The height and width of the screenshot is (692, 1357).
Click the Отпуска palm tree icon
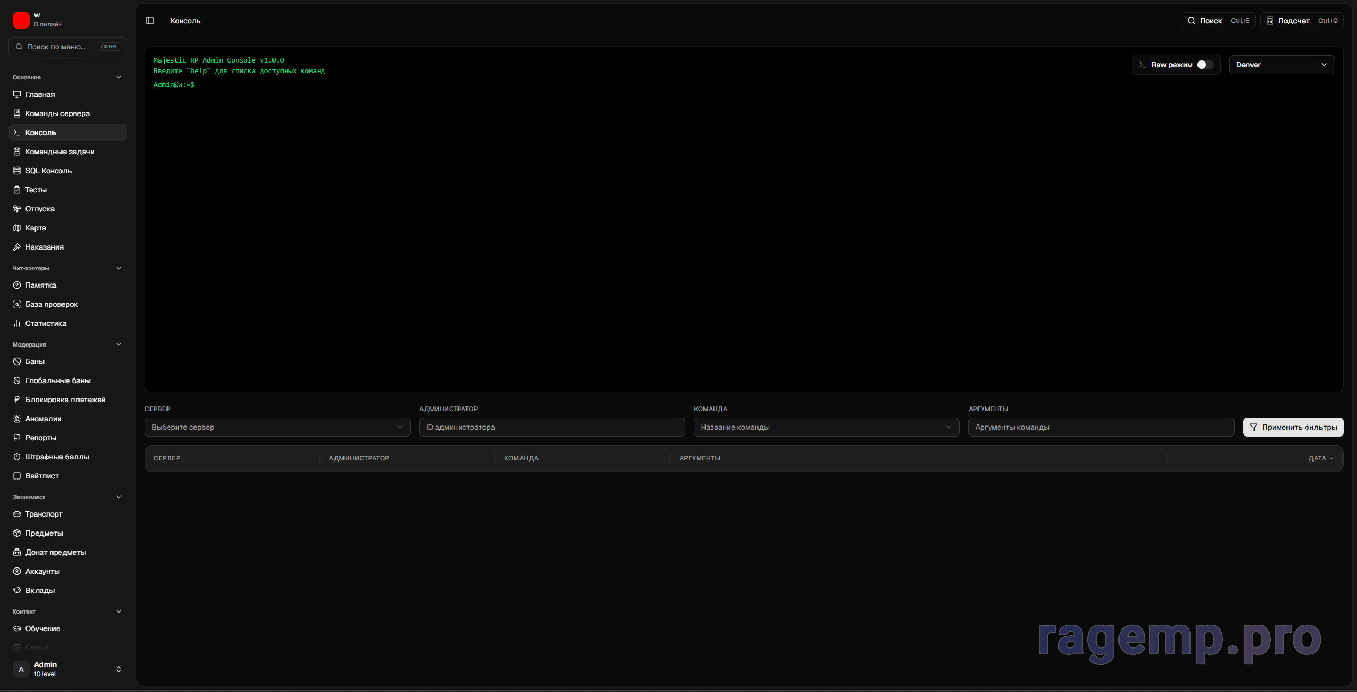pos(17,209)
